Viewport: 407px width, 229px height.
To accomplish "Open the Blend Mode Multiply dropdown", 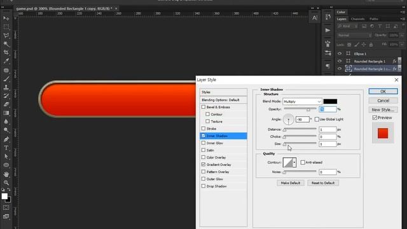I will (x=303, y=102).
